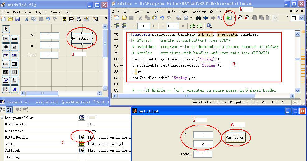The height and width of the screenshot is (161, 307).
Task: Pick the Edit Text component in palette
Action: pyautogui.click(x=6, y=55)
